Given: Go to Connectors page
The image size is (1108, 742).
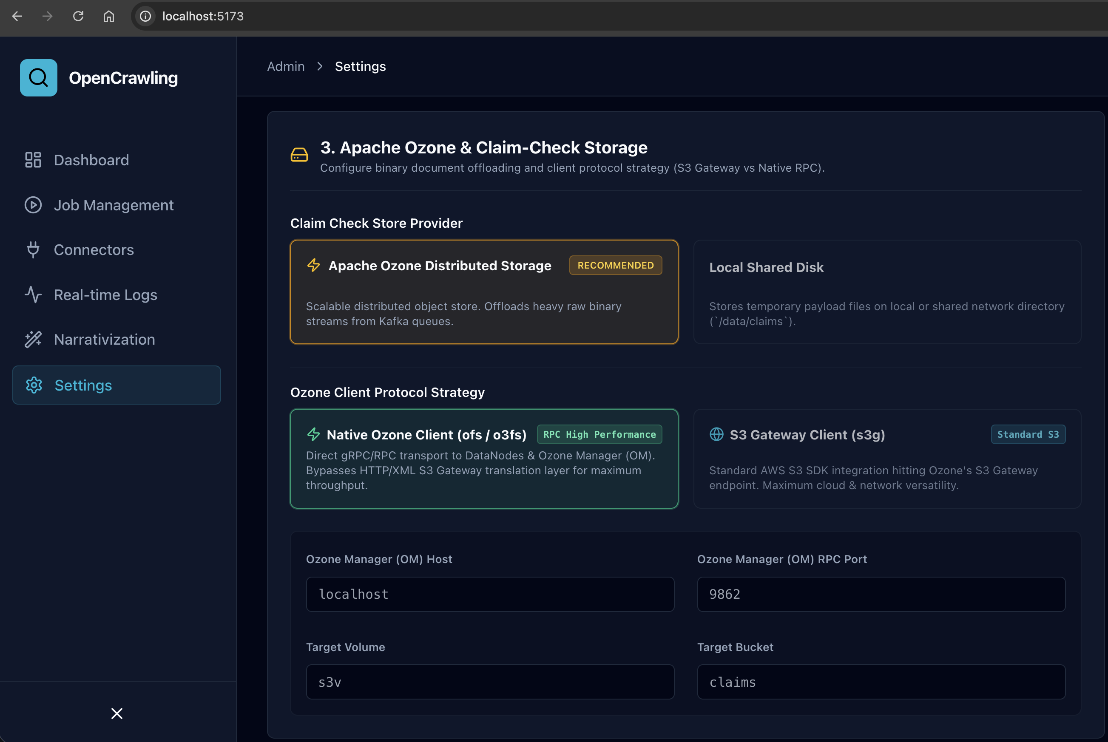Looking at the screenshot, I should point(116,250).
